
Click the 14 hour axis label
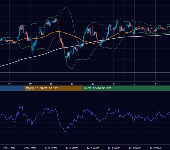tap(9, 84)
